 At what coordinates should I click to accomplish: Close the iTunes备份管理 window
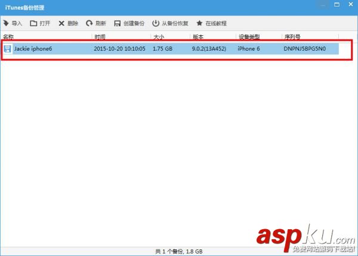tap(351, 4)
